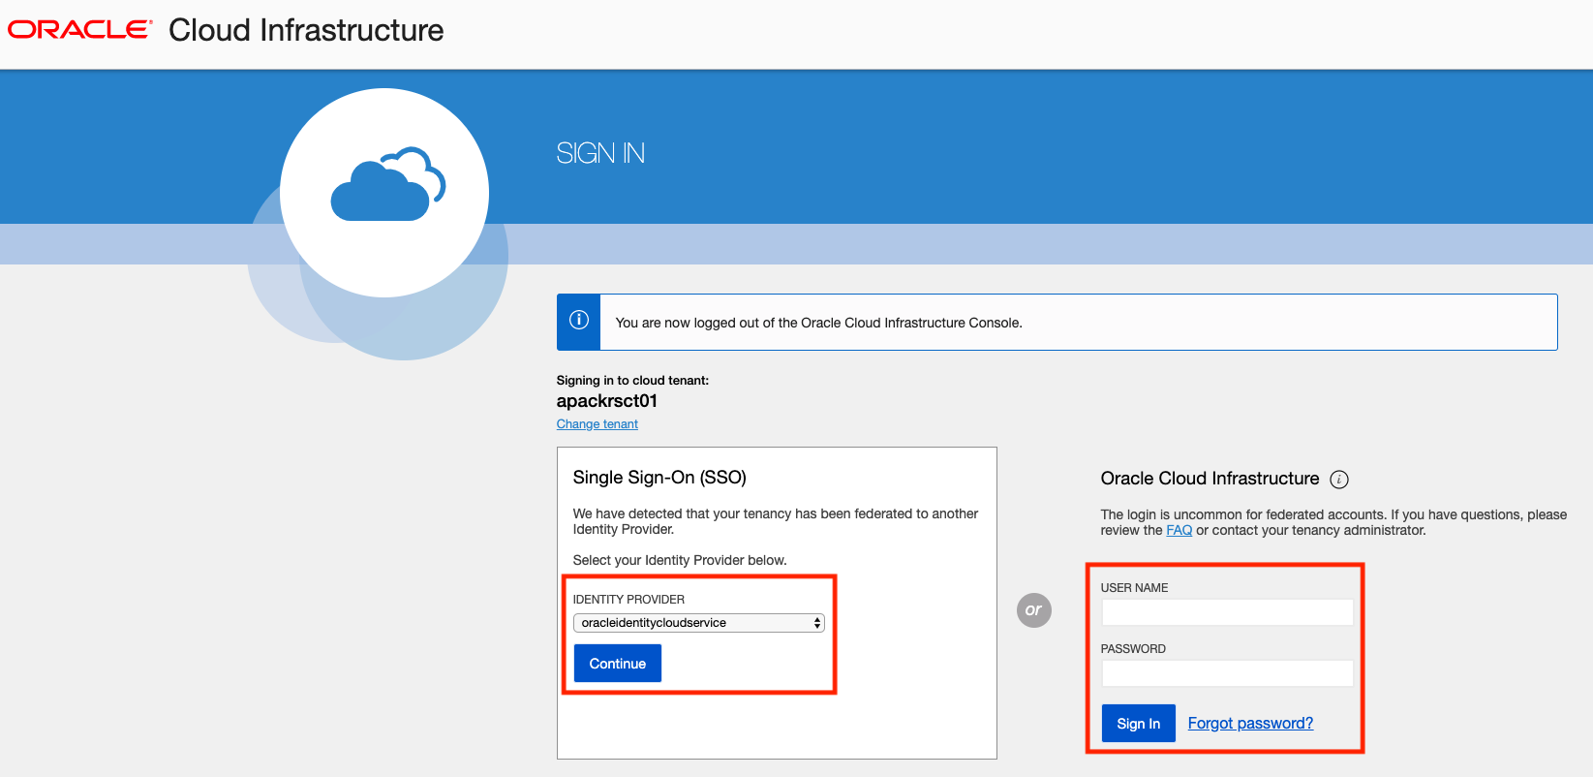Click the logged out notification message
The image size is (1593, 777).
click(x=819, y=323)
